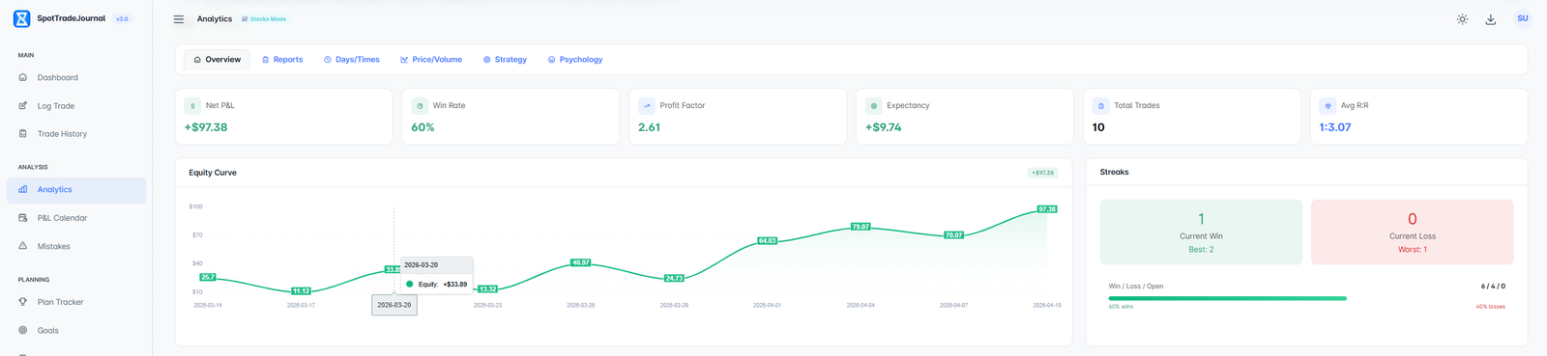This screenshot has width=1547, height=356.
Task: Click the P&L Calendar icon
Action: pyautogui.click(x=23, y=218)
